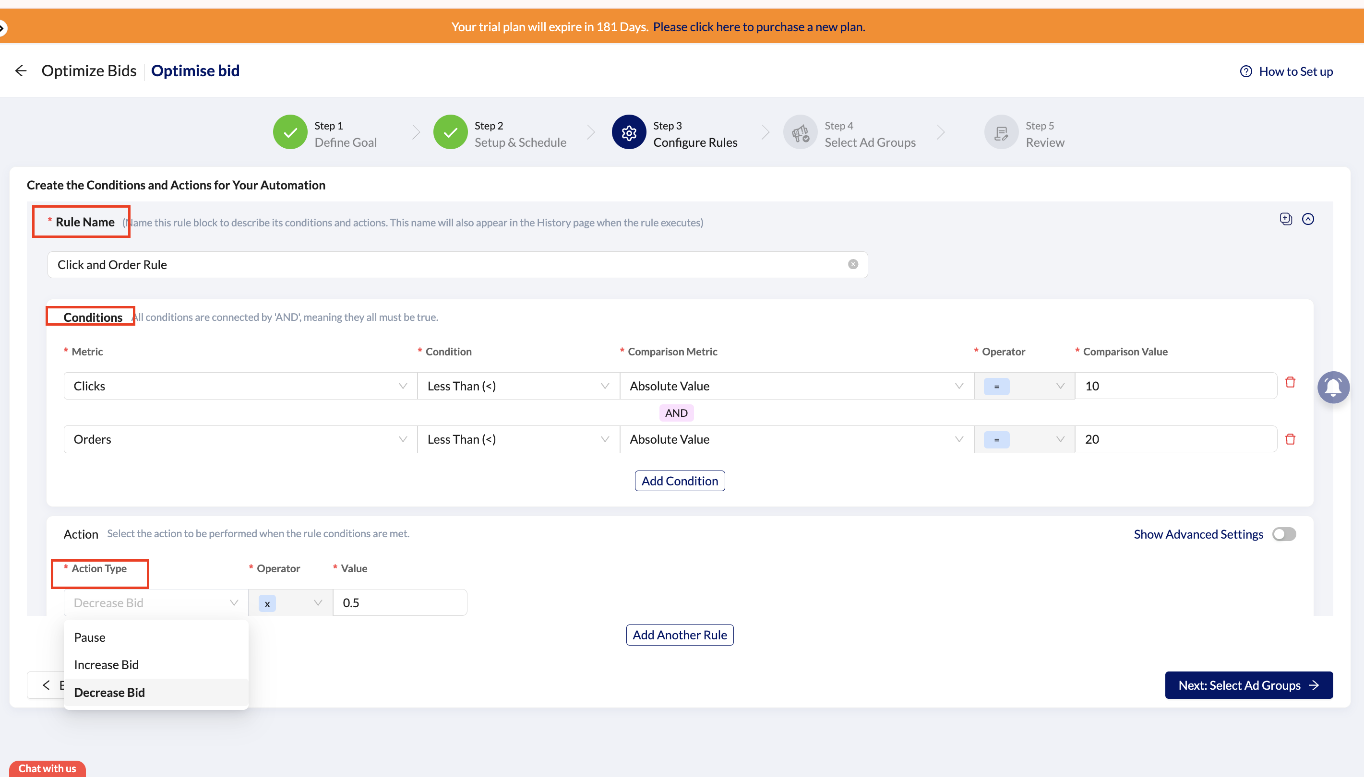Viewport: 1364px width, 777px height.
Task: Delete the Orders condition row
Action: (x=1290, y=439)
